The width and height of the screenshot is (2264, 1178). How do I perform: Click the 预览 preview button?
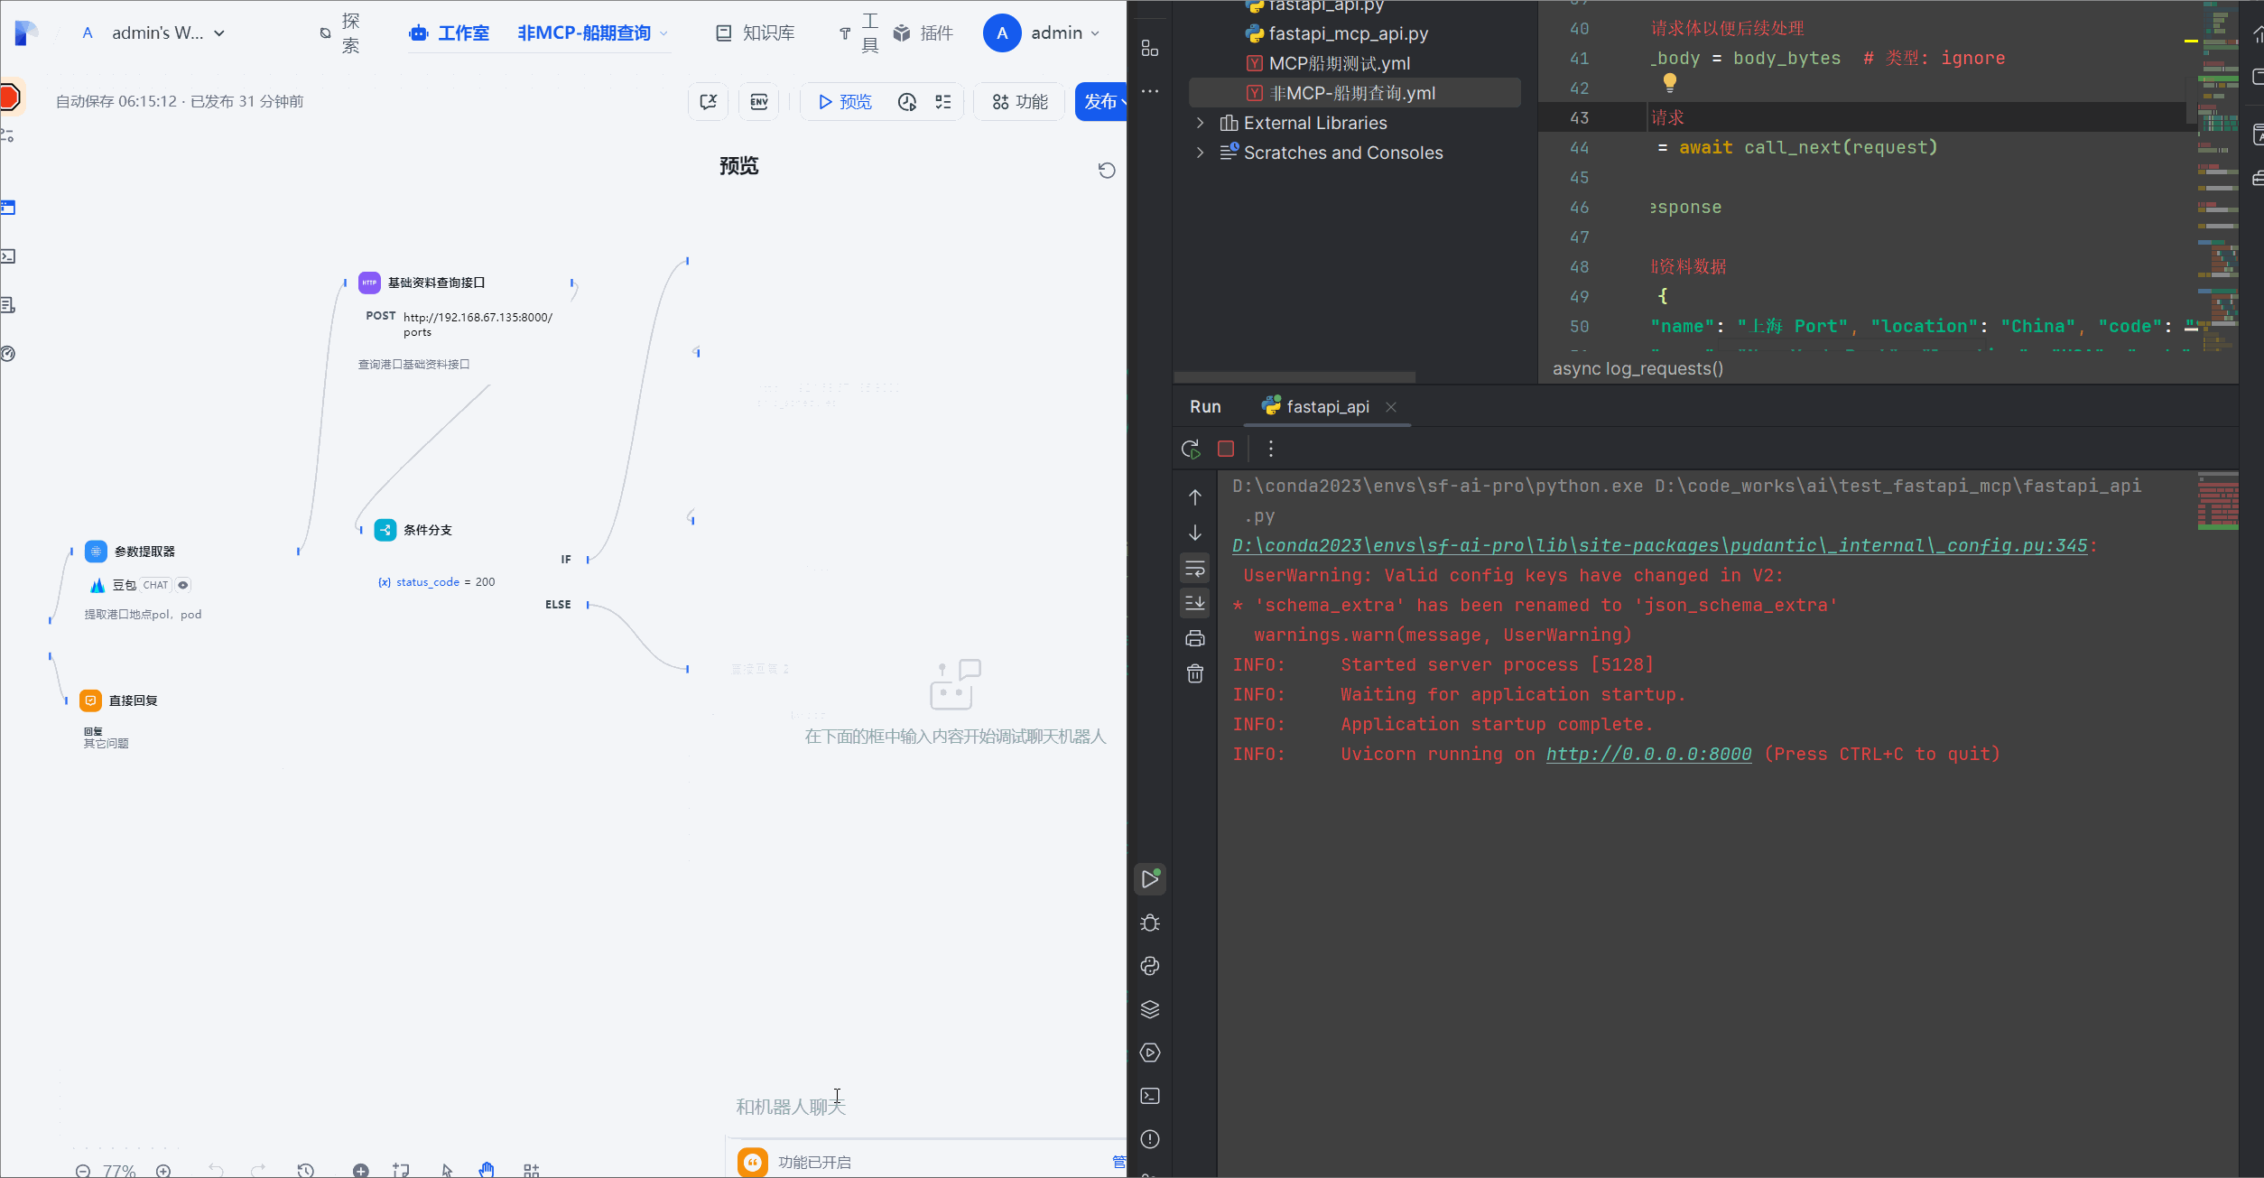coord(845,102)
